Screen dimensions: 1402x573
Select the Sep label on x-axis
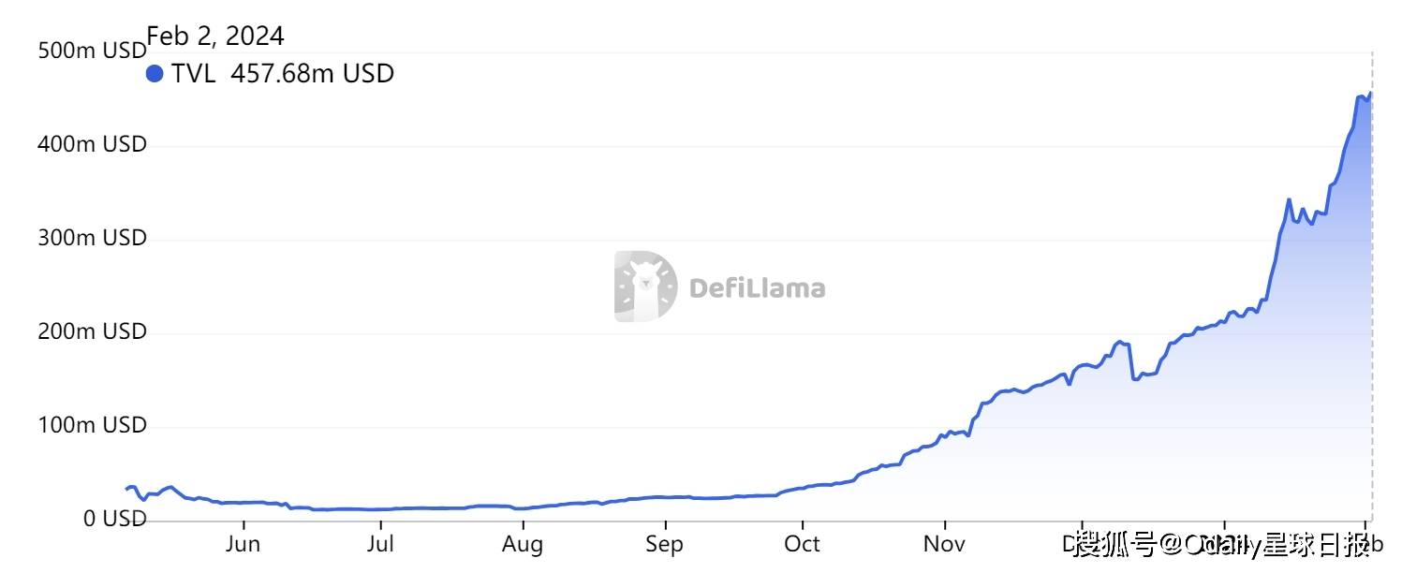tap(664, 544)
